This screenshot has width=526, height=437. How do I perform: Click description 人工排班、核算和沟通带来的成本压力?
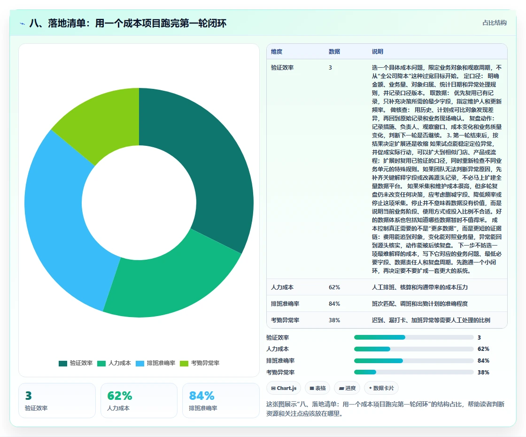tap(420, 287)
